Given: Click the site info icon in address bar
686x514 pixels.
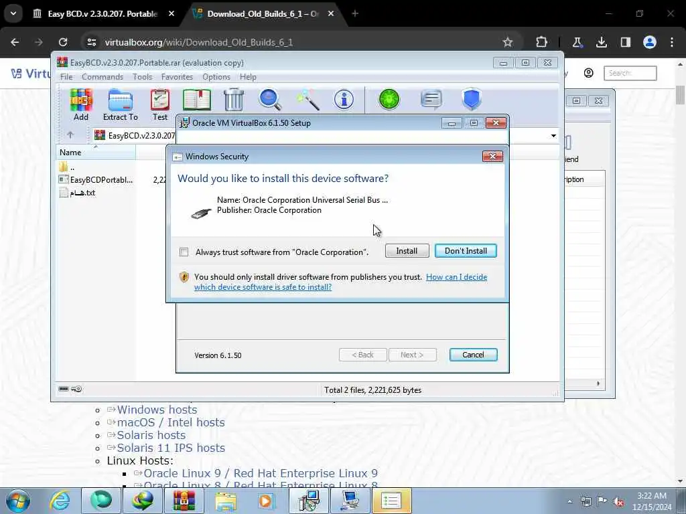Looking at the screenshot, I should 91,42.
